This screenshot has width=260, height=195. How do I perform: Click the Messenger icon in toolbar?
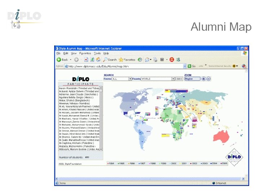click(x=178, y=60)
